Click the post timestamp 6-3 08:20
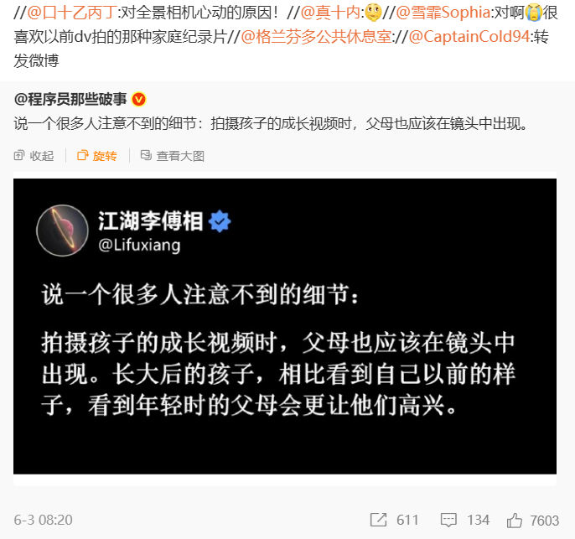 point(44,520)
